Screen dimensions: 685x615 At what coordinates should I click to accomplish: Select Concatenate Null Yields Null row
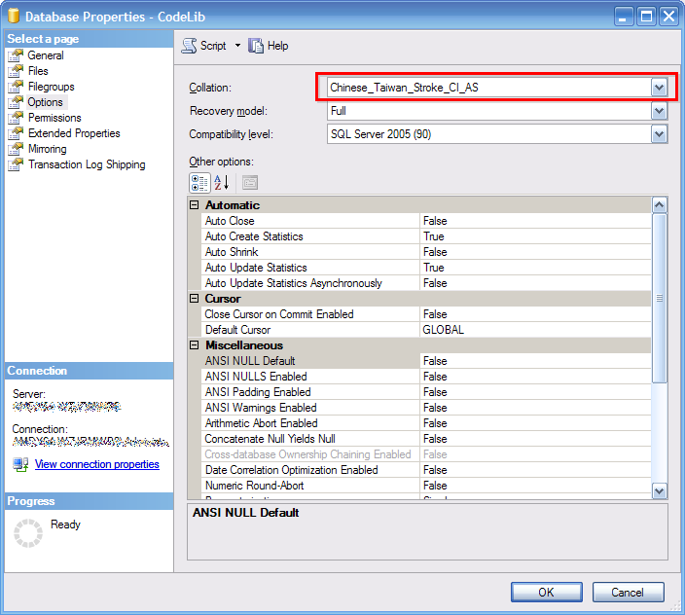click(426, 439)
